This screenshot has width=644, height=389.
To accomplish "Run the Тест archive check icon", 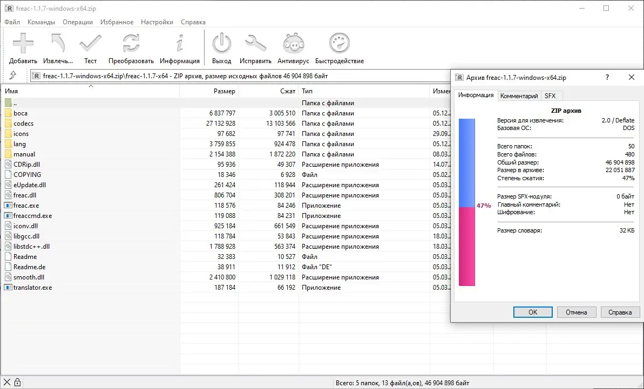I will [90, 43].
